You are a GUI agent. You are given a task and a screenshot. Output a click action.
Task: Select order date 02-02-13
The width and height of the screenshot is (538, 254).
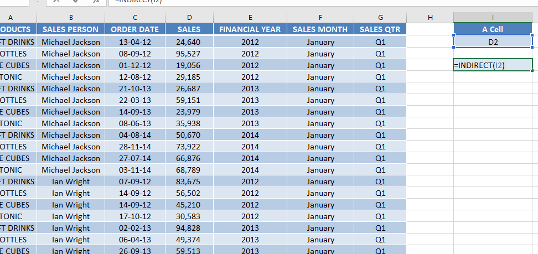[x=135, y=228]
